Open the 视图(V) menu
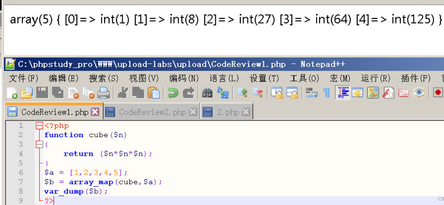The image size is (444, 205). coord(144,78)
